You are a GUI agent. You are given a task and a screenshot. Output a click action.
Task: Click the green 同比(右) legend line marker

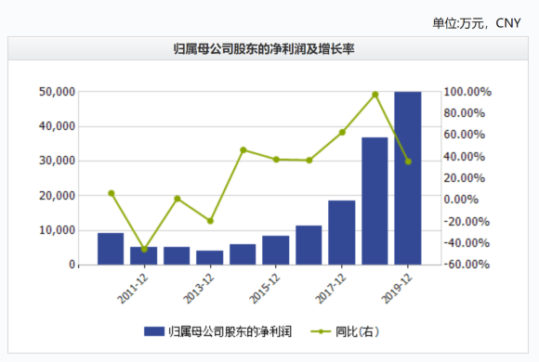pyautogui.click(x=321, y=331)
